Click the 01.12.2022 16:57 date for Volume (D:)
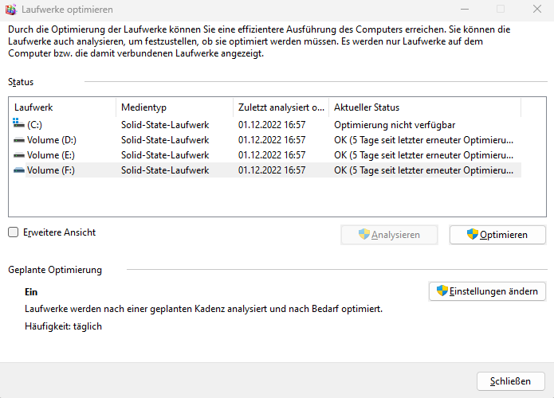The width and height of the screenshot is (554, 398). (x=272, y=140)
